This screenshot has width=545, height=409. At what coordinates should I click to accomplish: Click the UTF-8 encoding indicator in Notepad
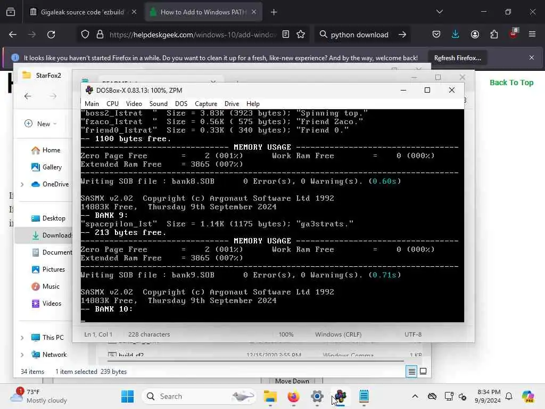(x=413, y=334)
